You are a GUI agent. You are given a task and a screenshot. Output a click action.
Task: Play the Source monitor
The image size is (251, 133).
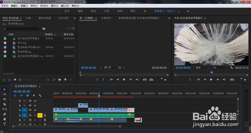click(124, 80)
